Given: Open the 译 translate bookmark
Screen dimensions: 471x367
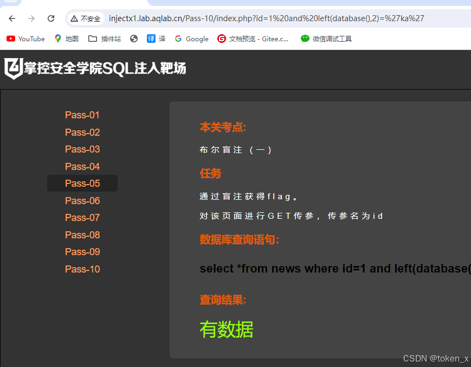Looking at the screenshot, I should pos(156,39).
